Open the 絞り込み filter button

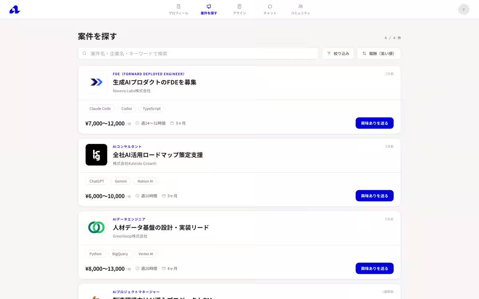[338, 53]
